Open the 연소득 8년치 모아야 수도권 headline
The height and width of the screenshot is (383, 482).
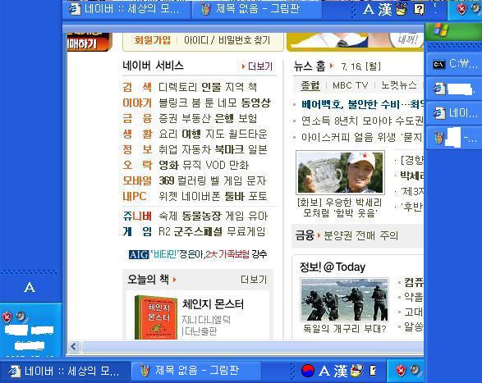click(x=362, y=121)
